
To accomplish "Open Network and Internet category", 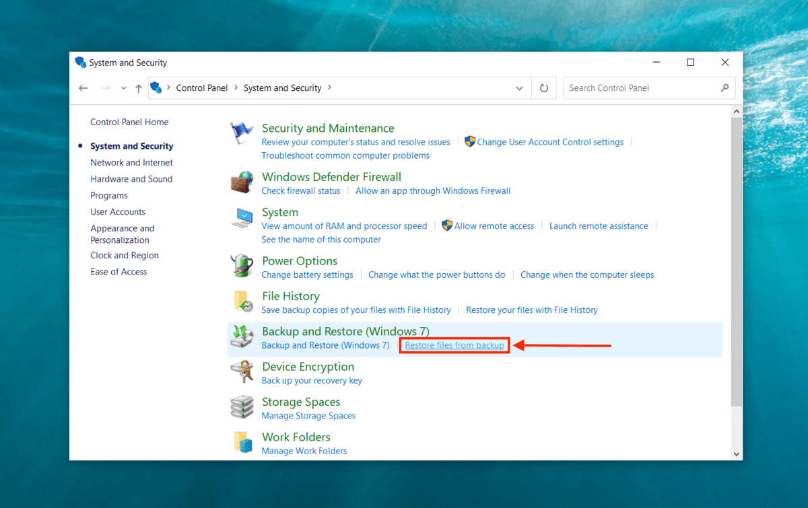I will [131, 162].
